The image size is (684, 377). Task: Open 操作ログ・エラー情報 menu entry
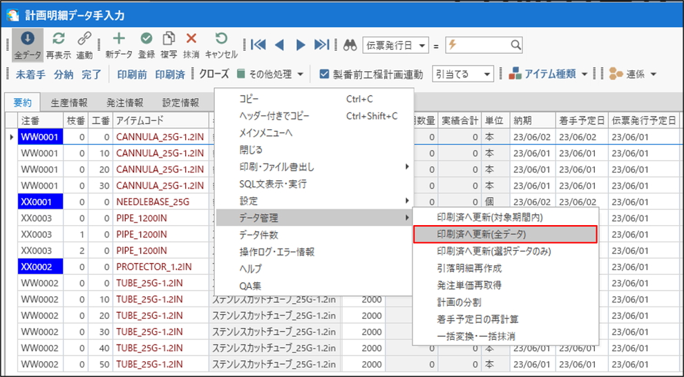314,252
